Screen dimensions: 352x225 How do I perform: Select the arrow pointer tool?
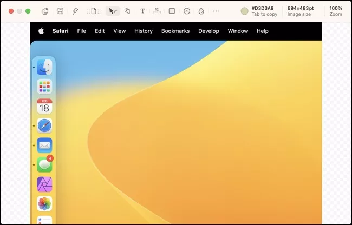[x=113, y=11]
